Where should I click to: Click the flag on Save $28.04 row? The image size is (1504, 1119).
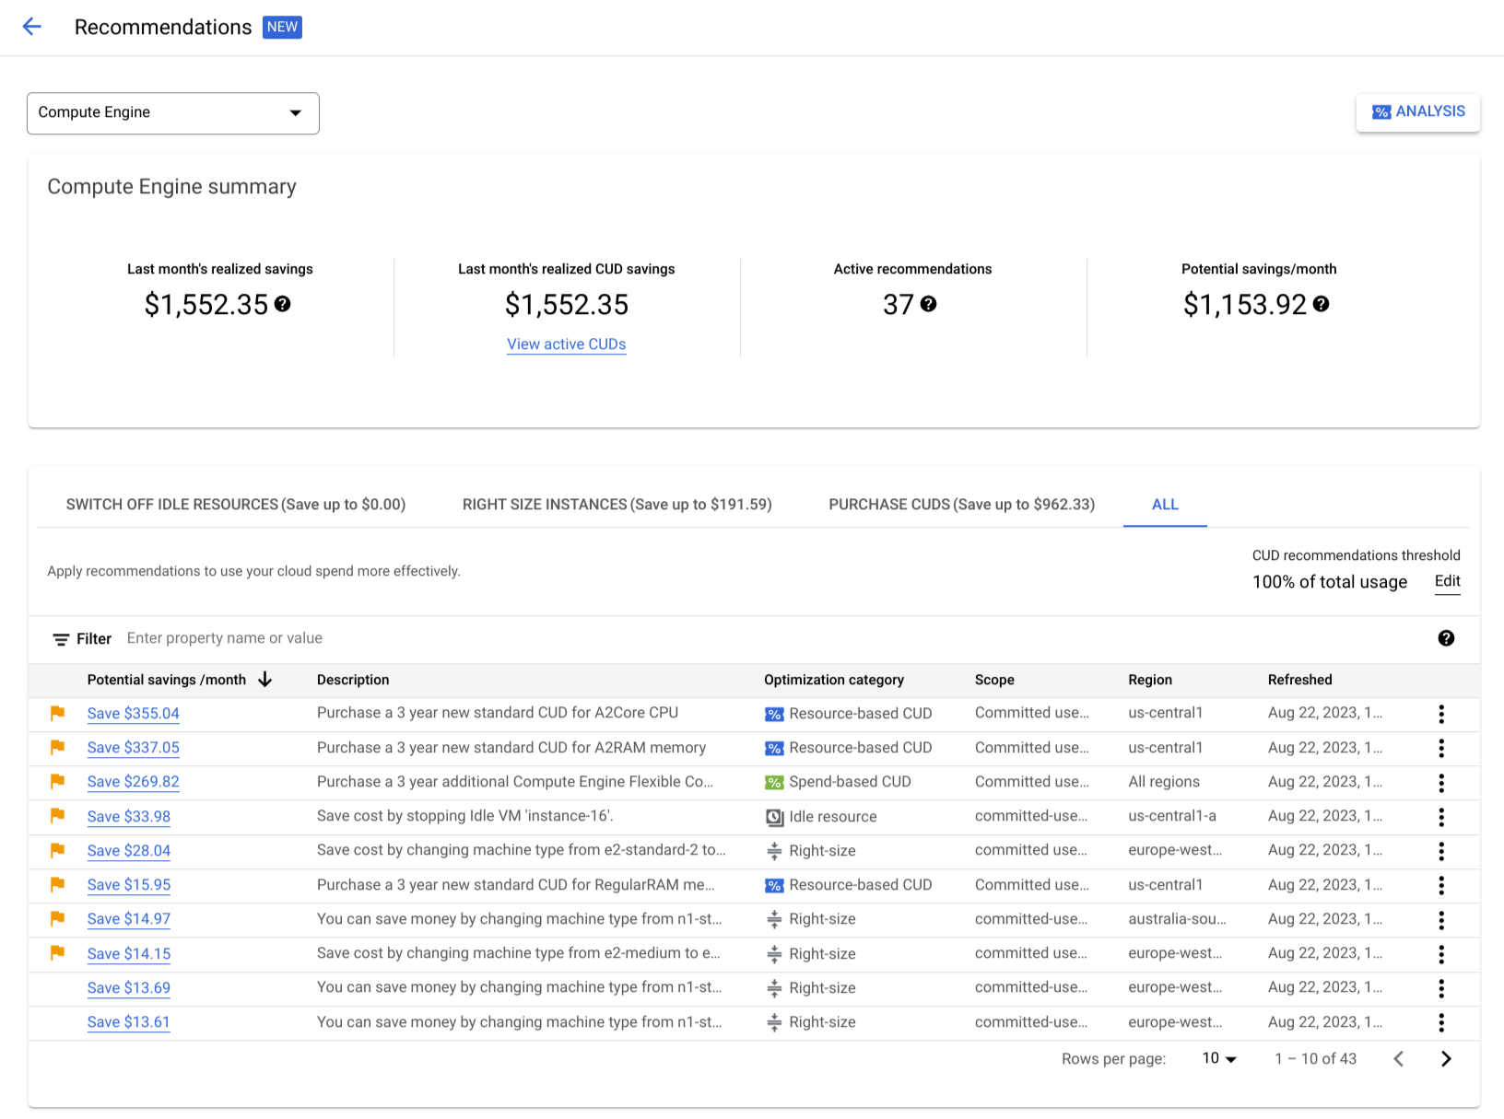point(57,850)
